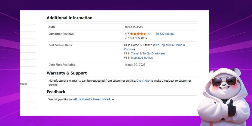The height and width of the screenshot is (126, 252).
Task: Click the orange star rating icons
Action: click(x=138, y=34)
